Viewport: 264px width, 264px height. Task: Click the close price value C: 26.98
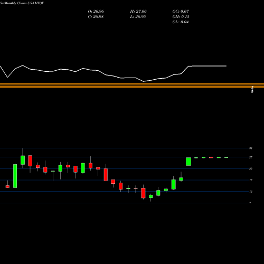coord(96,17)
